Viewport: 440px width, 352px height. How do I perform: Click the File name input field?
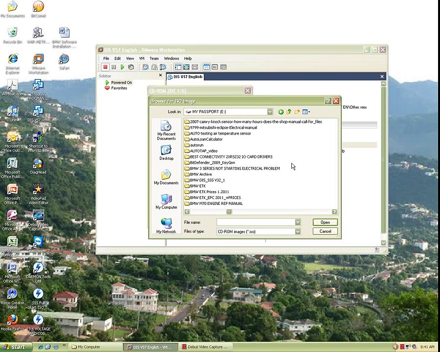[x=256, y=222]
